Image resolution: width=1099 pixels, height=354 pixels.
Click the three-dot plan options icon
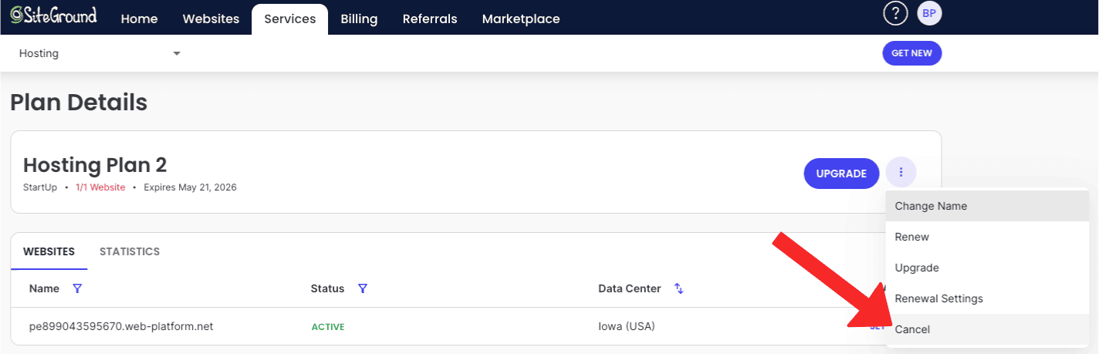coord(901,173)
